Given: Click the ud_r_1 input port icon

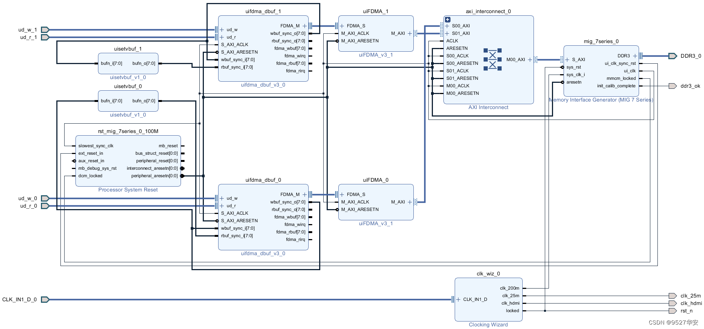Looking at the screenshot, I should click(45, 37).
